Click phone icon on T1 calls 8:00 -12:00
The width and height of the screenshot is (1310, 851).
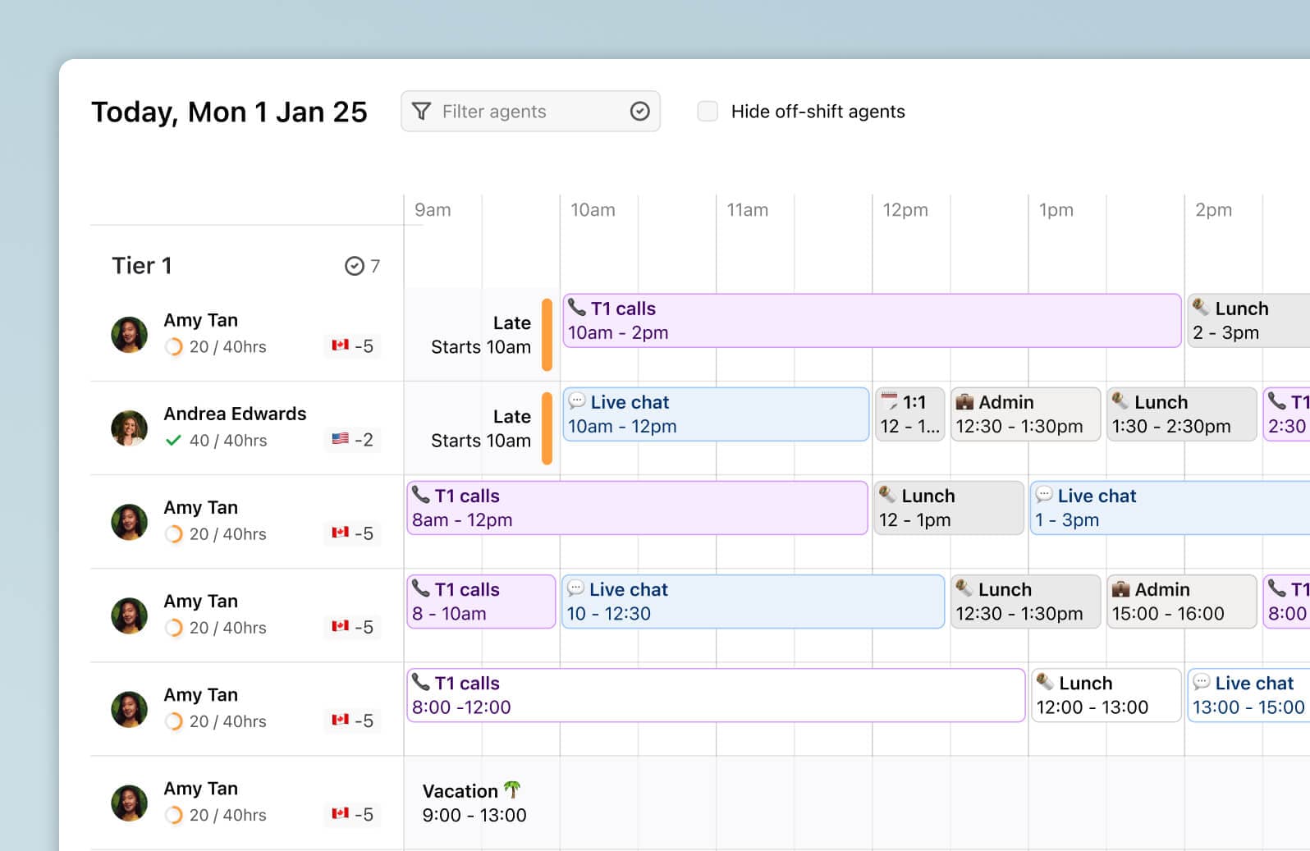click(421, 682)
